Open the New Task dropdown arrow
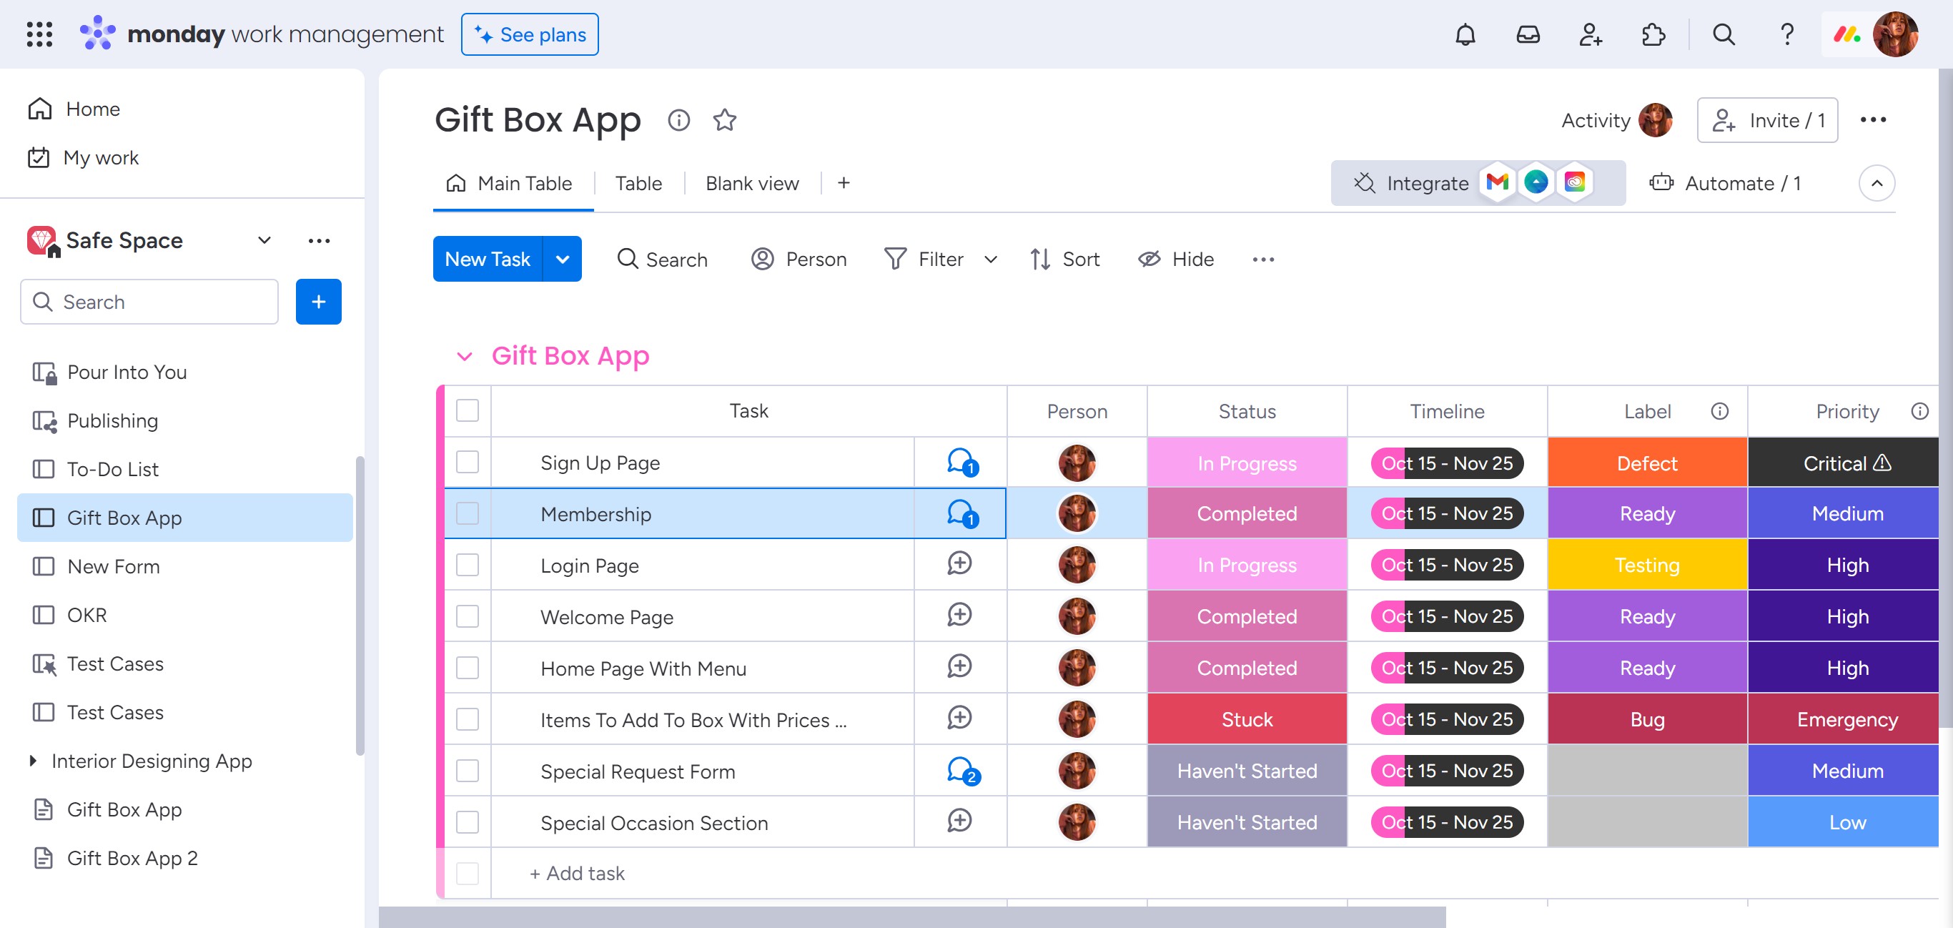Image resolution: width=1953 pixels, height=928 pixels. 563,260
